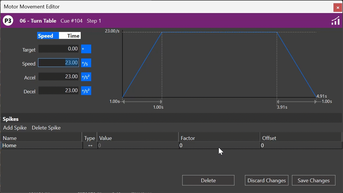Click the ↔ type icon on the Home spike row
Viewport: 343px width, 193px height.
tap(89, 145)
